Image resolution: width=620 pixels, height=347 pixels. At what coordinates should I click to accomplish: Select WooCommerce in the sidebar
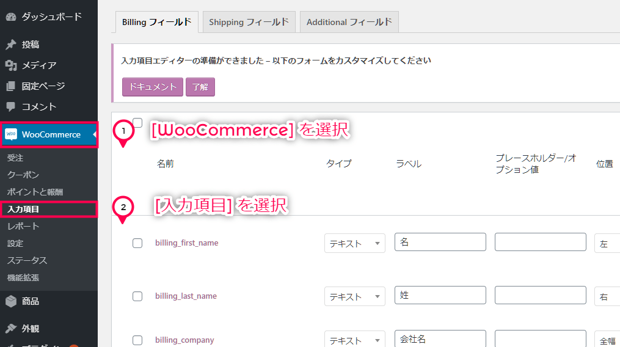[x=49, y=134]
